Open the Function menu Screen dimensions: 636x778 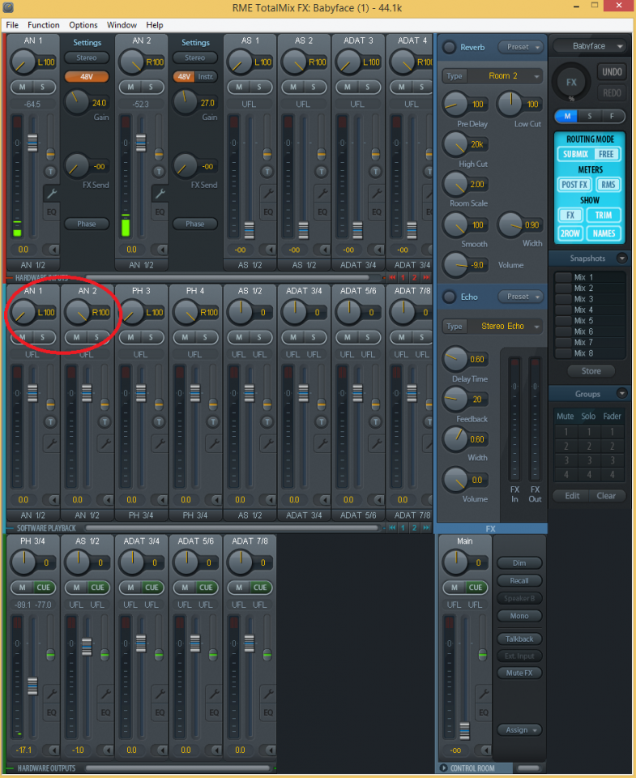(44, 25)
